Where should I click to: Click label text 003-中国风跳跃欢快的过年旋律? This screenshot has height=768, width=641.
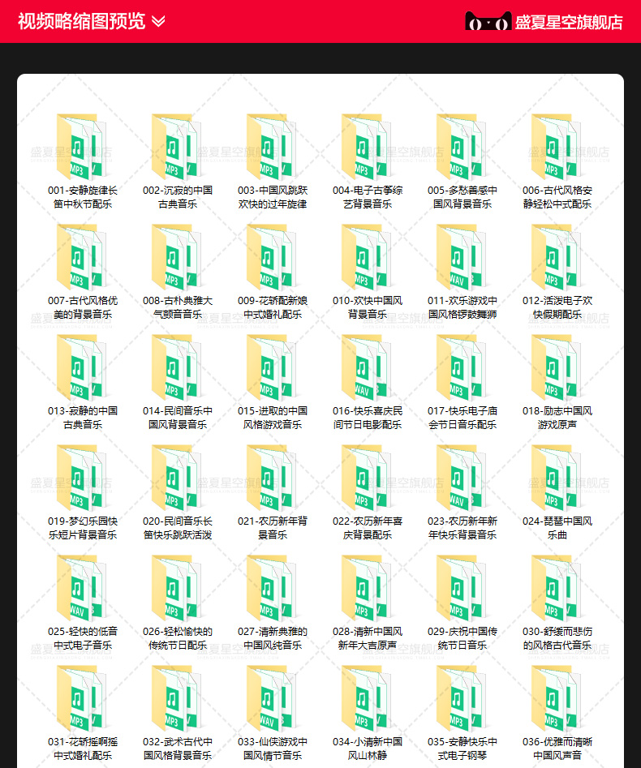click(x=273, y=197)
